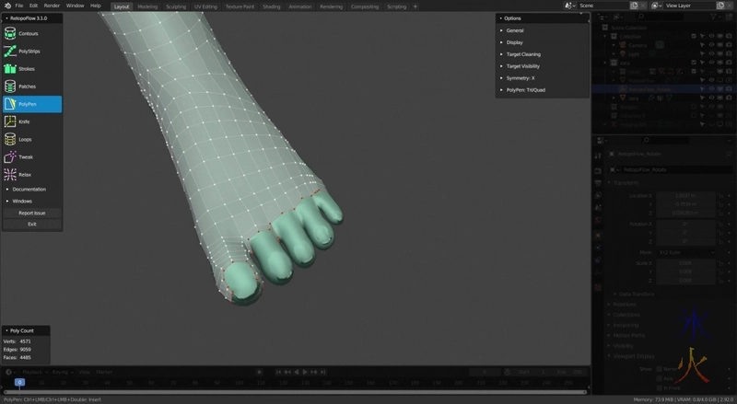Toggle auto keying record button
Image resolution: width=737 pixels, height=404 pixels.
(x=259, y=372)
